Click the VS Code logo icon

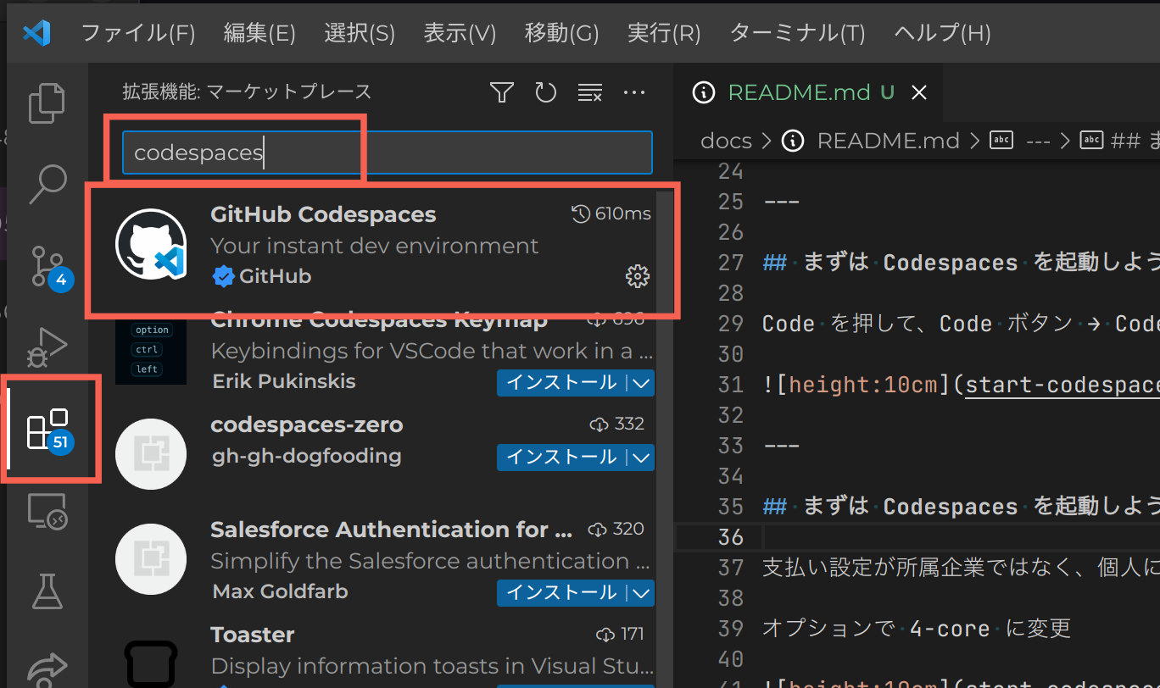pos(36,33)
